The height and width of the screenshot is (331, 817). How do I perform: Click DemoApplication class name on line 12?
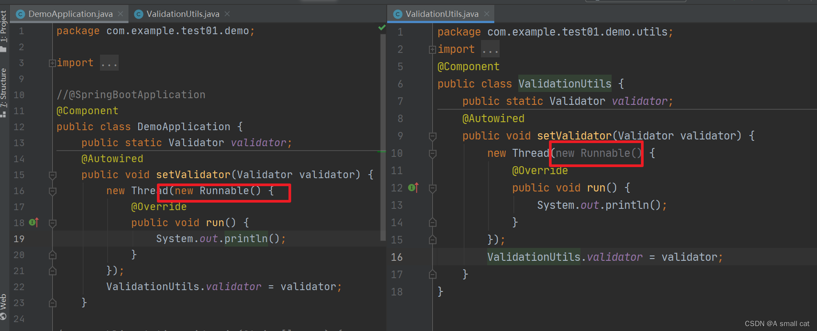tap(184, 127)
